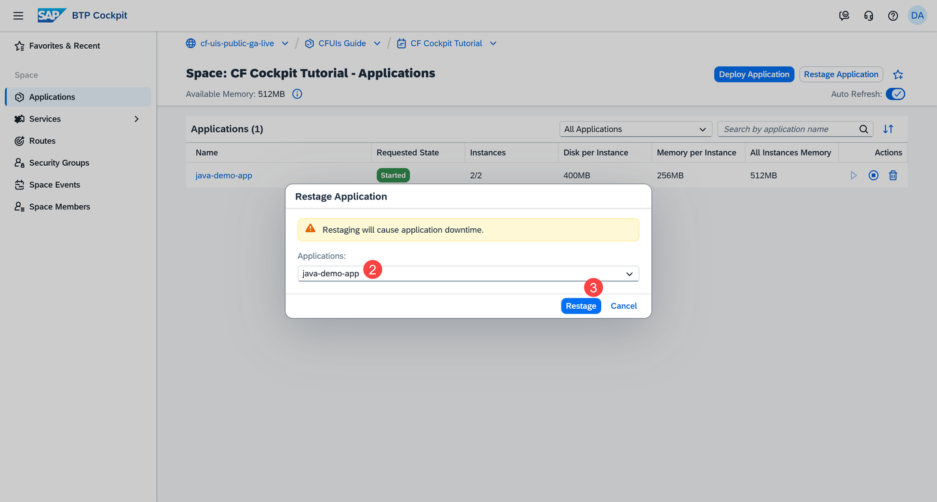Click the 400MB disk value
This screenshot has height=502, width=937.
pyautogui.click(x=577, y=176)
